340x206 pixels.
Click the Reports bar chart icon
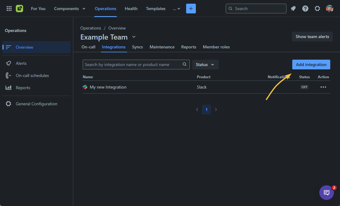point(9,88)
